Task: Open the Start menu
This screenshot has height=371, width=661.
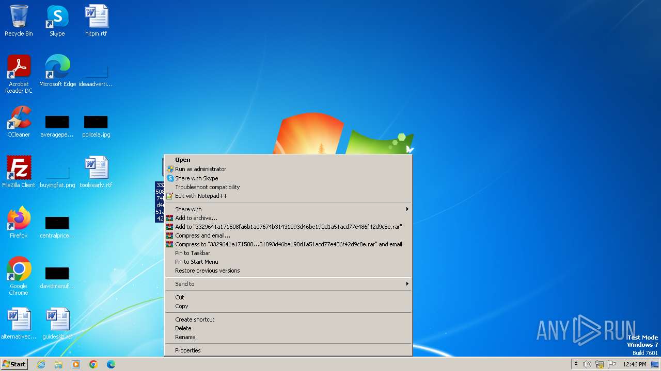Action: click(14, 364)
